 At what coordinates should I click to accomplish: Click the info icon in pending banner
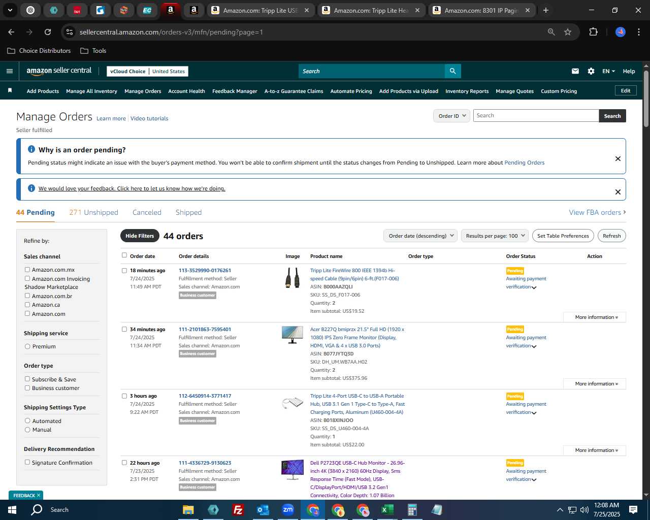pos(31,149)
